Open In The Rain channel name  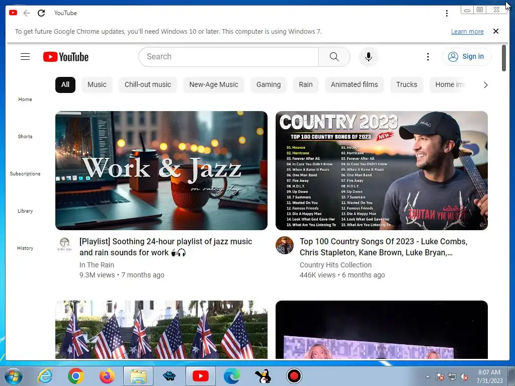[97, 265]
